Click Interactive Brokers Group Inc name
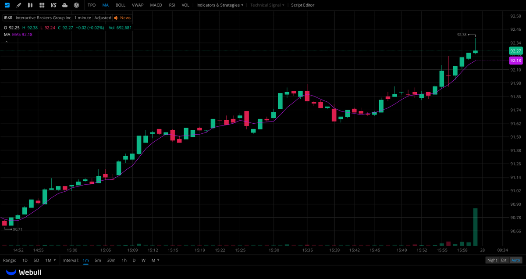Viewport: 526px width, 279px height. (43, 18)
